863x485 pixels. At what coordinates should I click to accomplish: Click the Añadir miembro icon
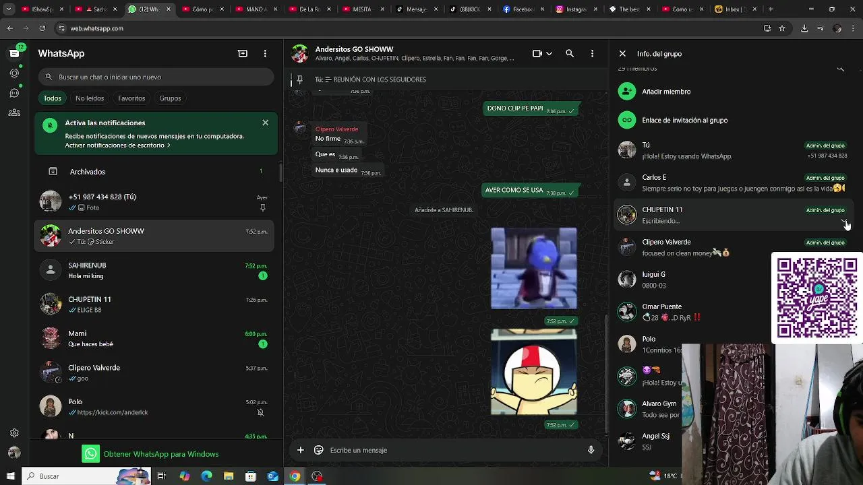[x=627, y=91]
